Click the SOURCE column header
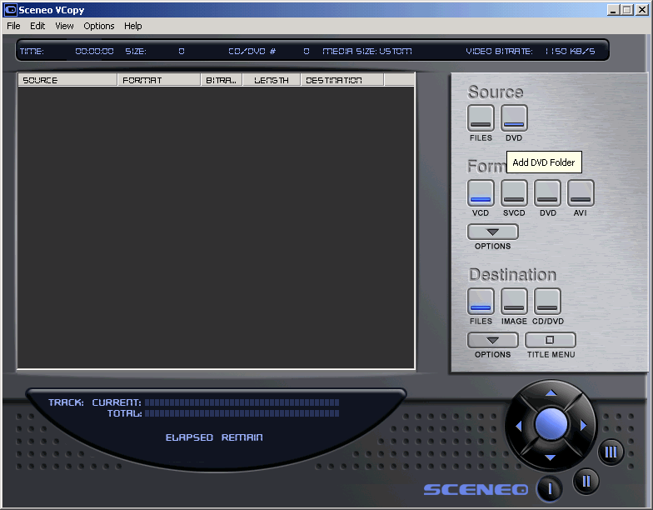 pyautogui.click(x=67, y=80)
